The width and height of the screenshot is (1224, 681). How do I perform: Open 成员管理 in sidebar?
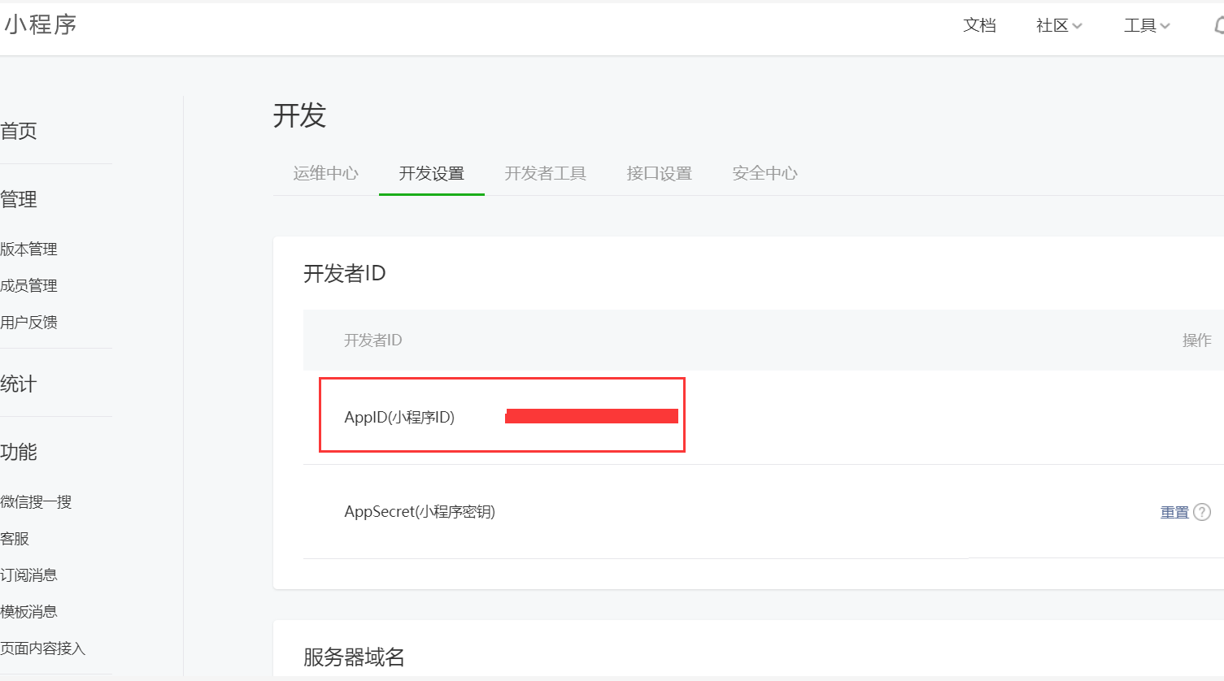[28, 286]
